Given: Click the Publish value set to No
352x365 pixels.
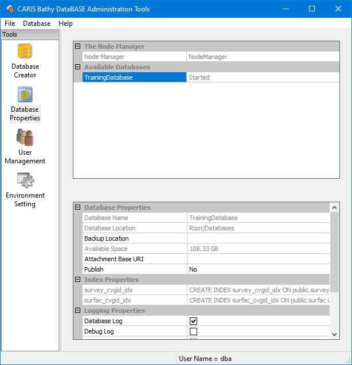Looking at the screenshot, I should coord(258,269).
